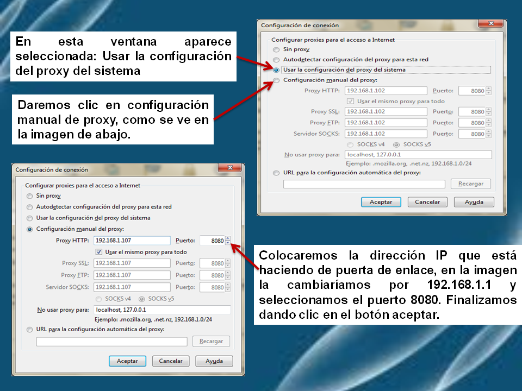Click Servidor SOCKS address field in upper dialog
This screenshot has height=391, width=522.
coord(386,134)
